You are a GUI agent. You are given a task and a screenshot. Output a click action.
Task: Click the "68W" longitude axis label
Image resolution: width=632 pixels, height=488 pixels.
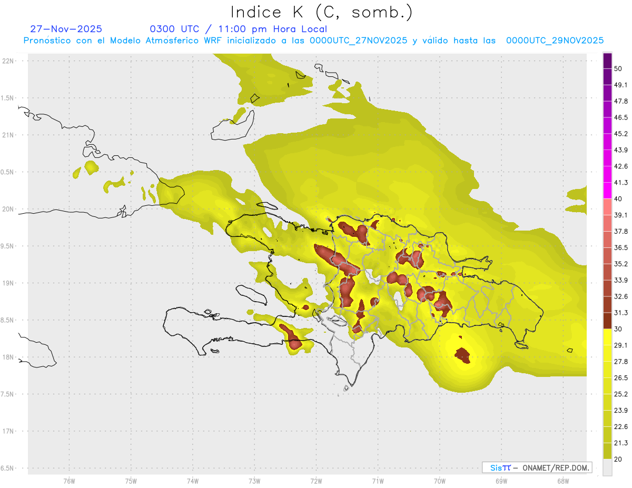point(563,481)
